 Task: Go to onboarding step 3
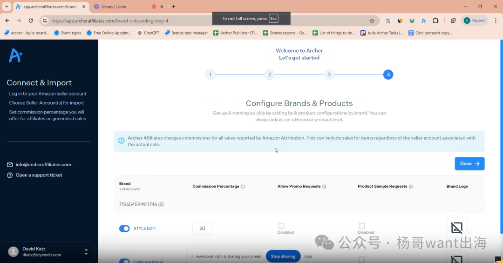(329, 75)
